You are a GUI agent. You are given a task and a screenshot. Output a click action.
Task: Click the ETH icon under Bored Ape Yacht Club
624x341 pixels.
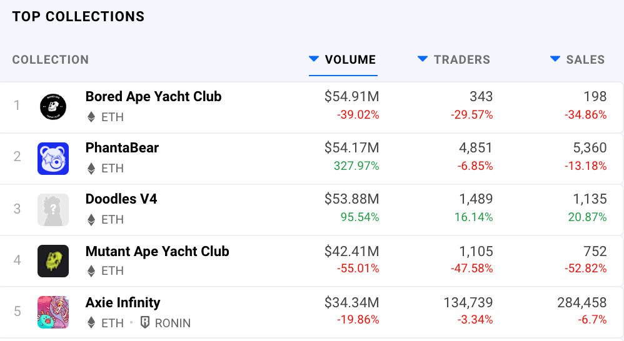tap(91, 117)
